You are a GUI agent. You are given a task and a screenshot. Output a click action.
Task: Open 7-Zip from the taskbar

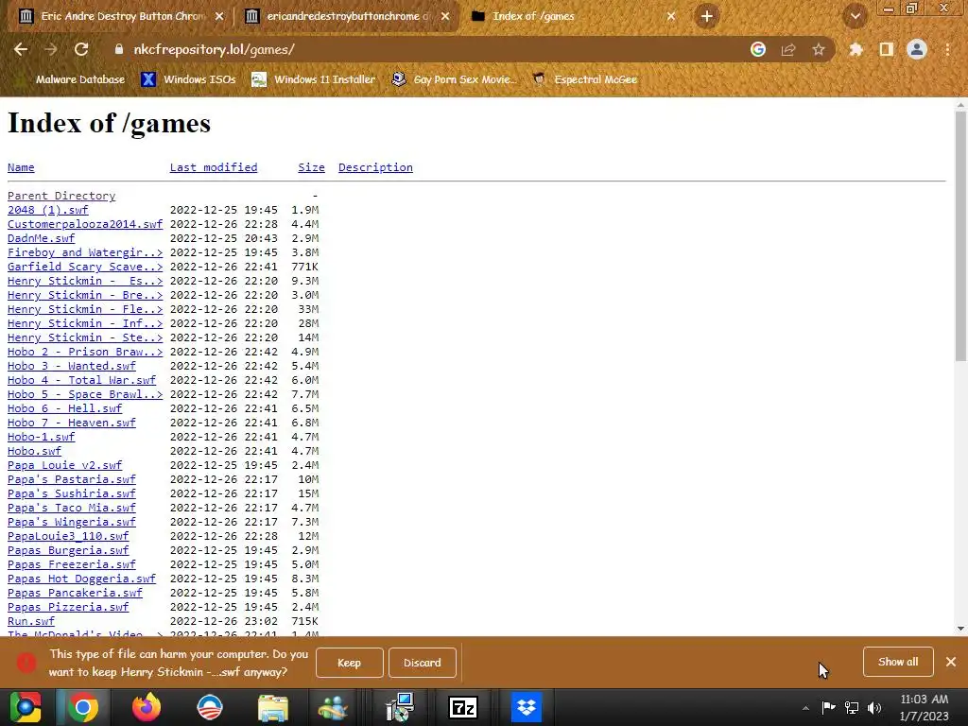463,707
